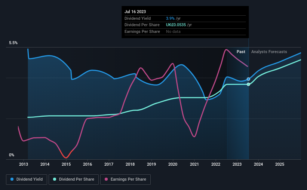Screen dimensions: 307x190
Task: Click the teal Dividend Per Share data point marker
Action: tap(248, 84)
